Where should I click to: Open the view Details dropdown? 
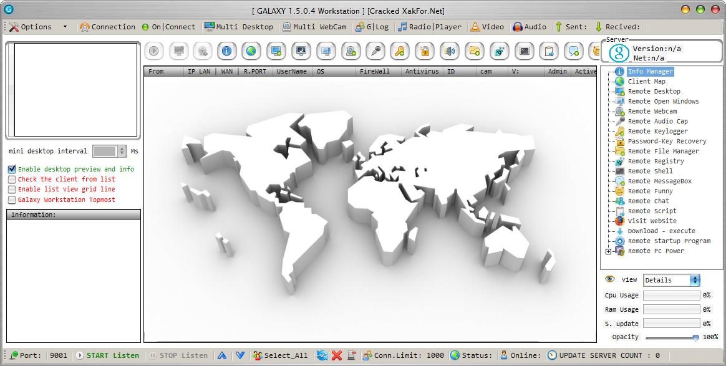(695, 281)
